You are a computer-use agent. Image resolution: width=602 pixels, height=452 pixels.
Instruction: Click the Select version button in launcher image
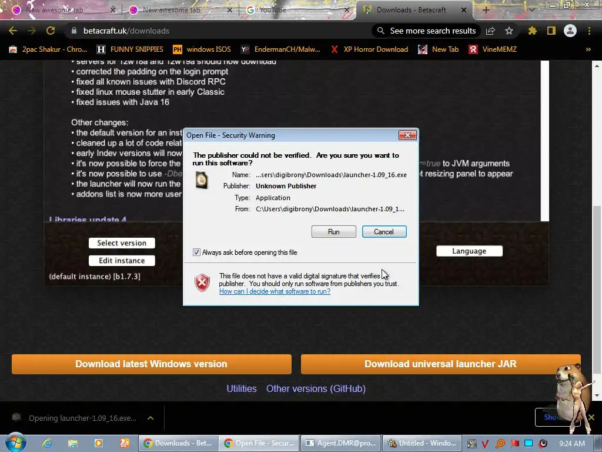click(x=122, y=243)
